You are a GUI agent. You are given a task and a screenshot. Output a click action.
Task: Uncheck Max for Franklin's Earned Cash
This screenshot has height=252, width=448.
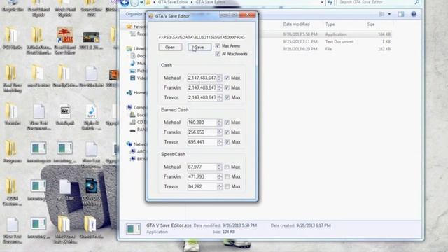[227, 132]
